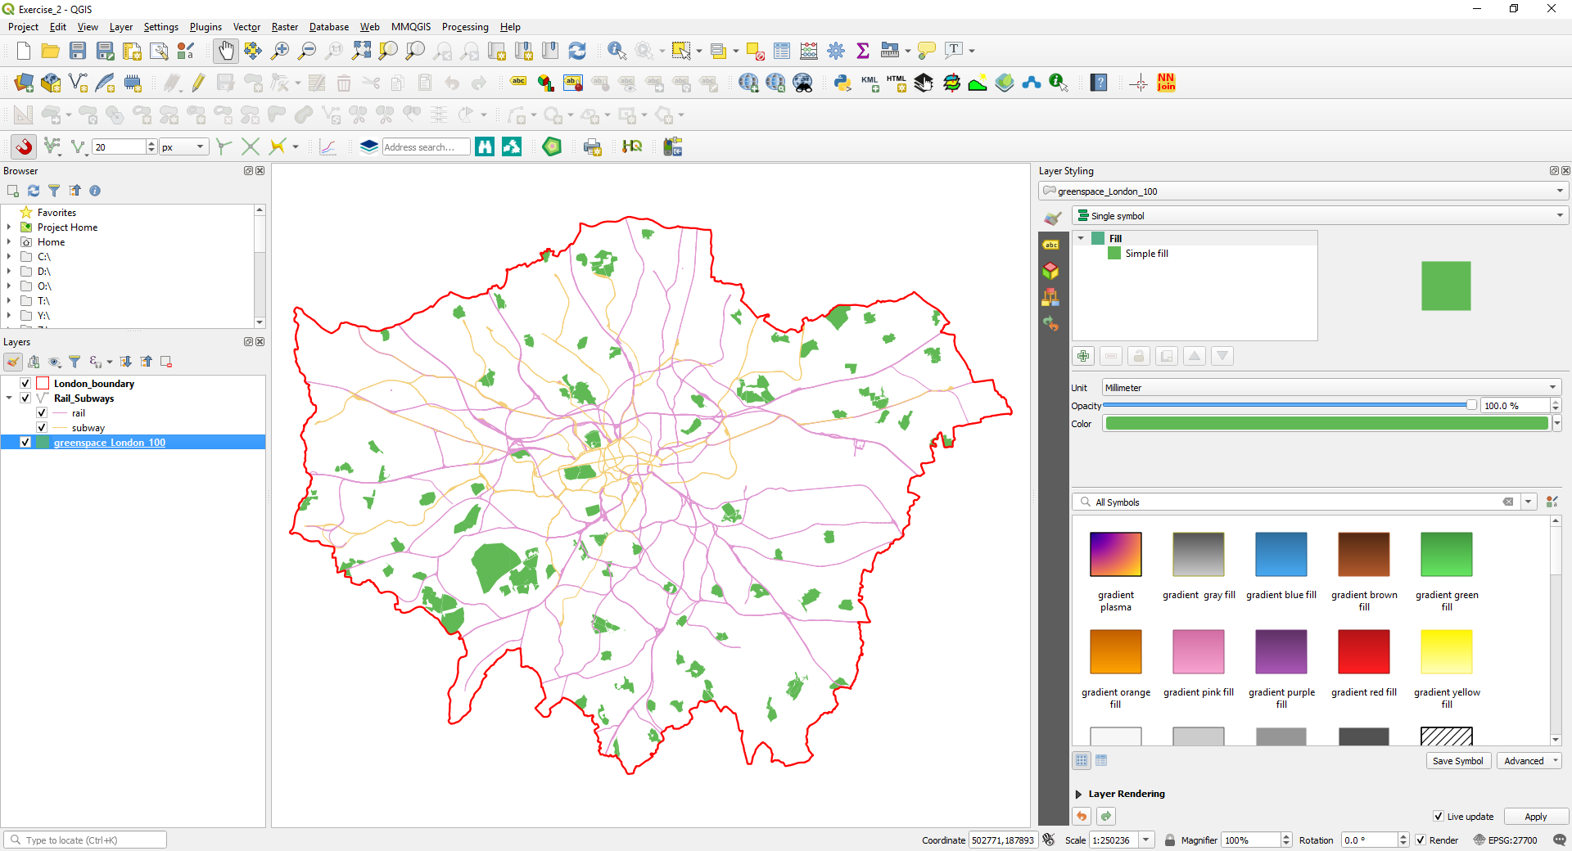This screenshot has width=1572, height=851.
Task: Toggle the snapping magnet icon
Action: 24,146
